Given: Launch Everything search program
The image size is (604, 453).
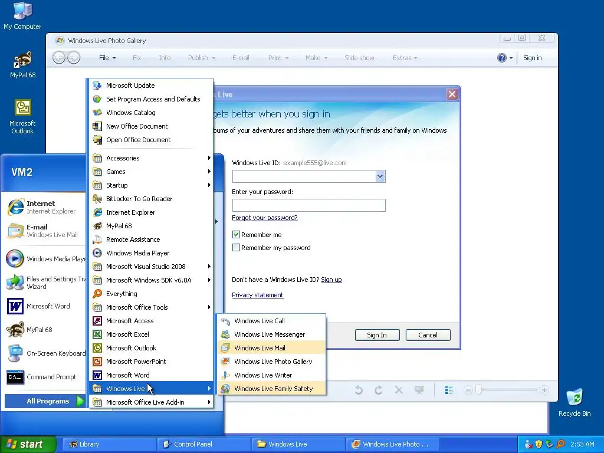Looking at the screenshot, I should coord(151,294).
